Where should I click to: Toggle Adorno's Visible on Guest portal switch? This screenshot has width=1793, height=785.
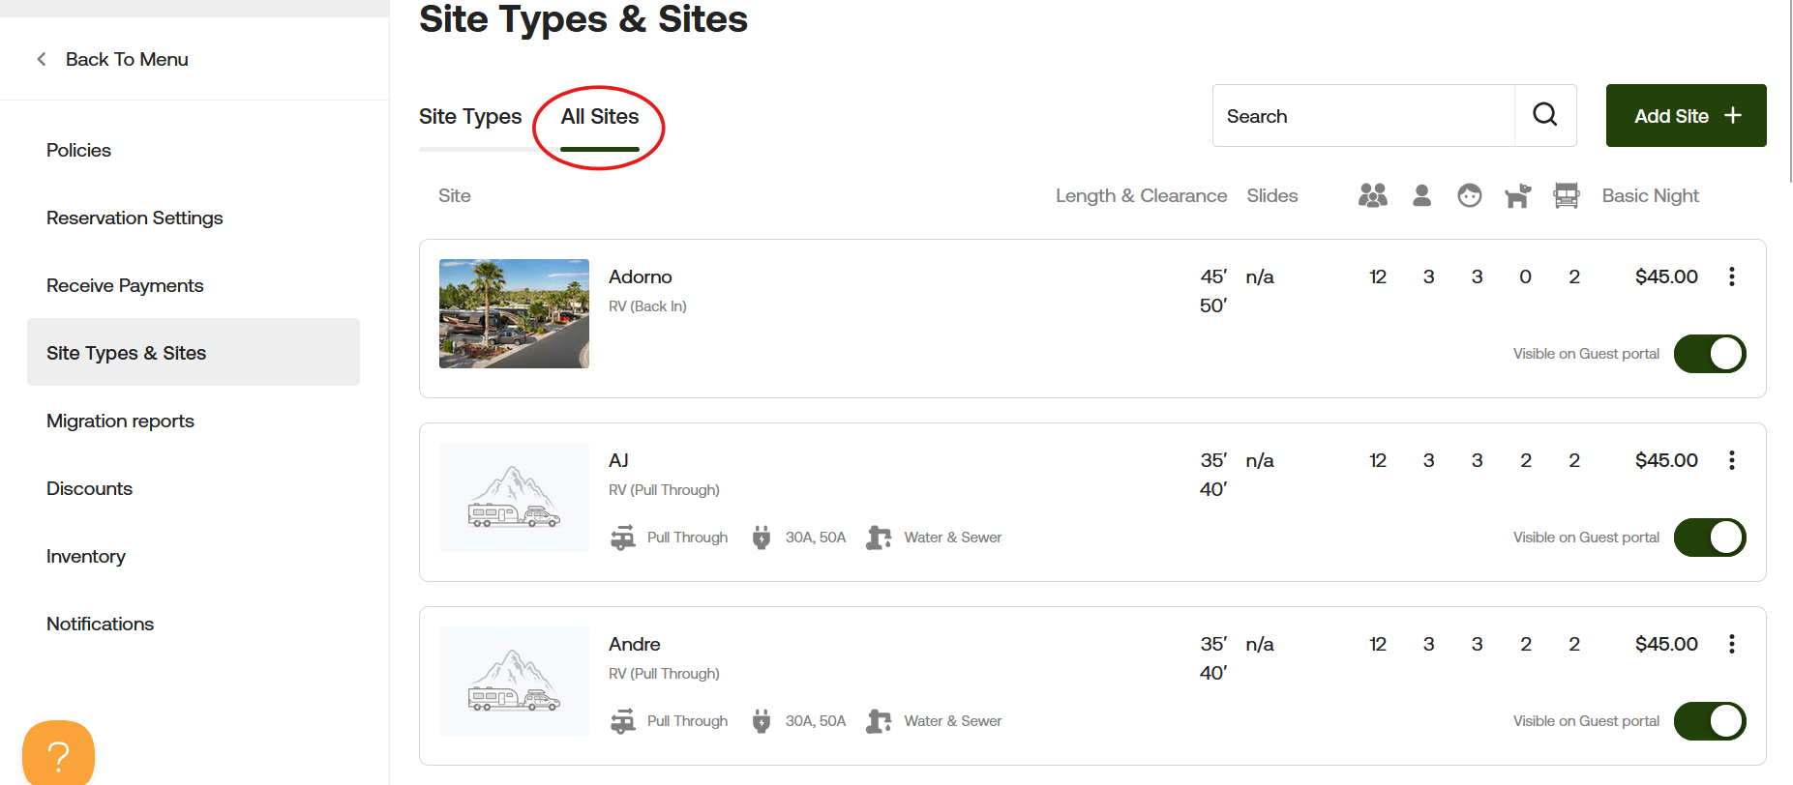pyautogui.click(x=1709, y=354)
